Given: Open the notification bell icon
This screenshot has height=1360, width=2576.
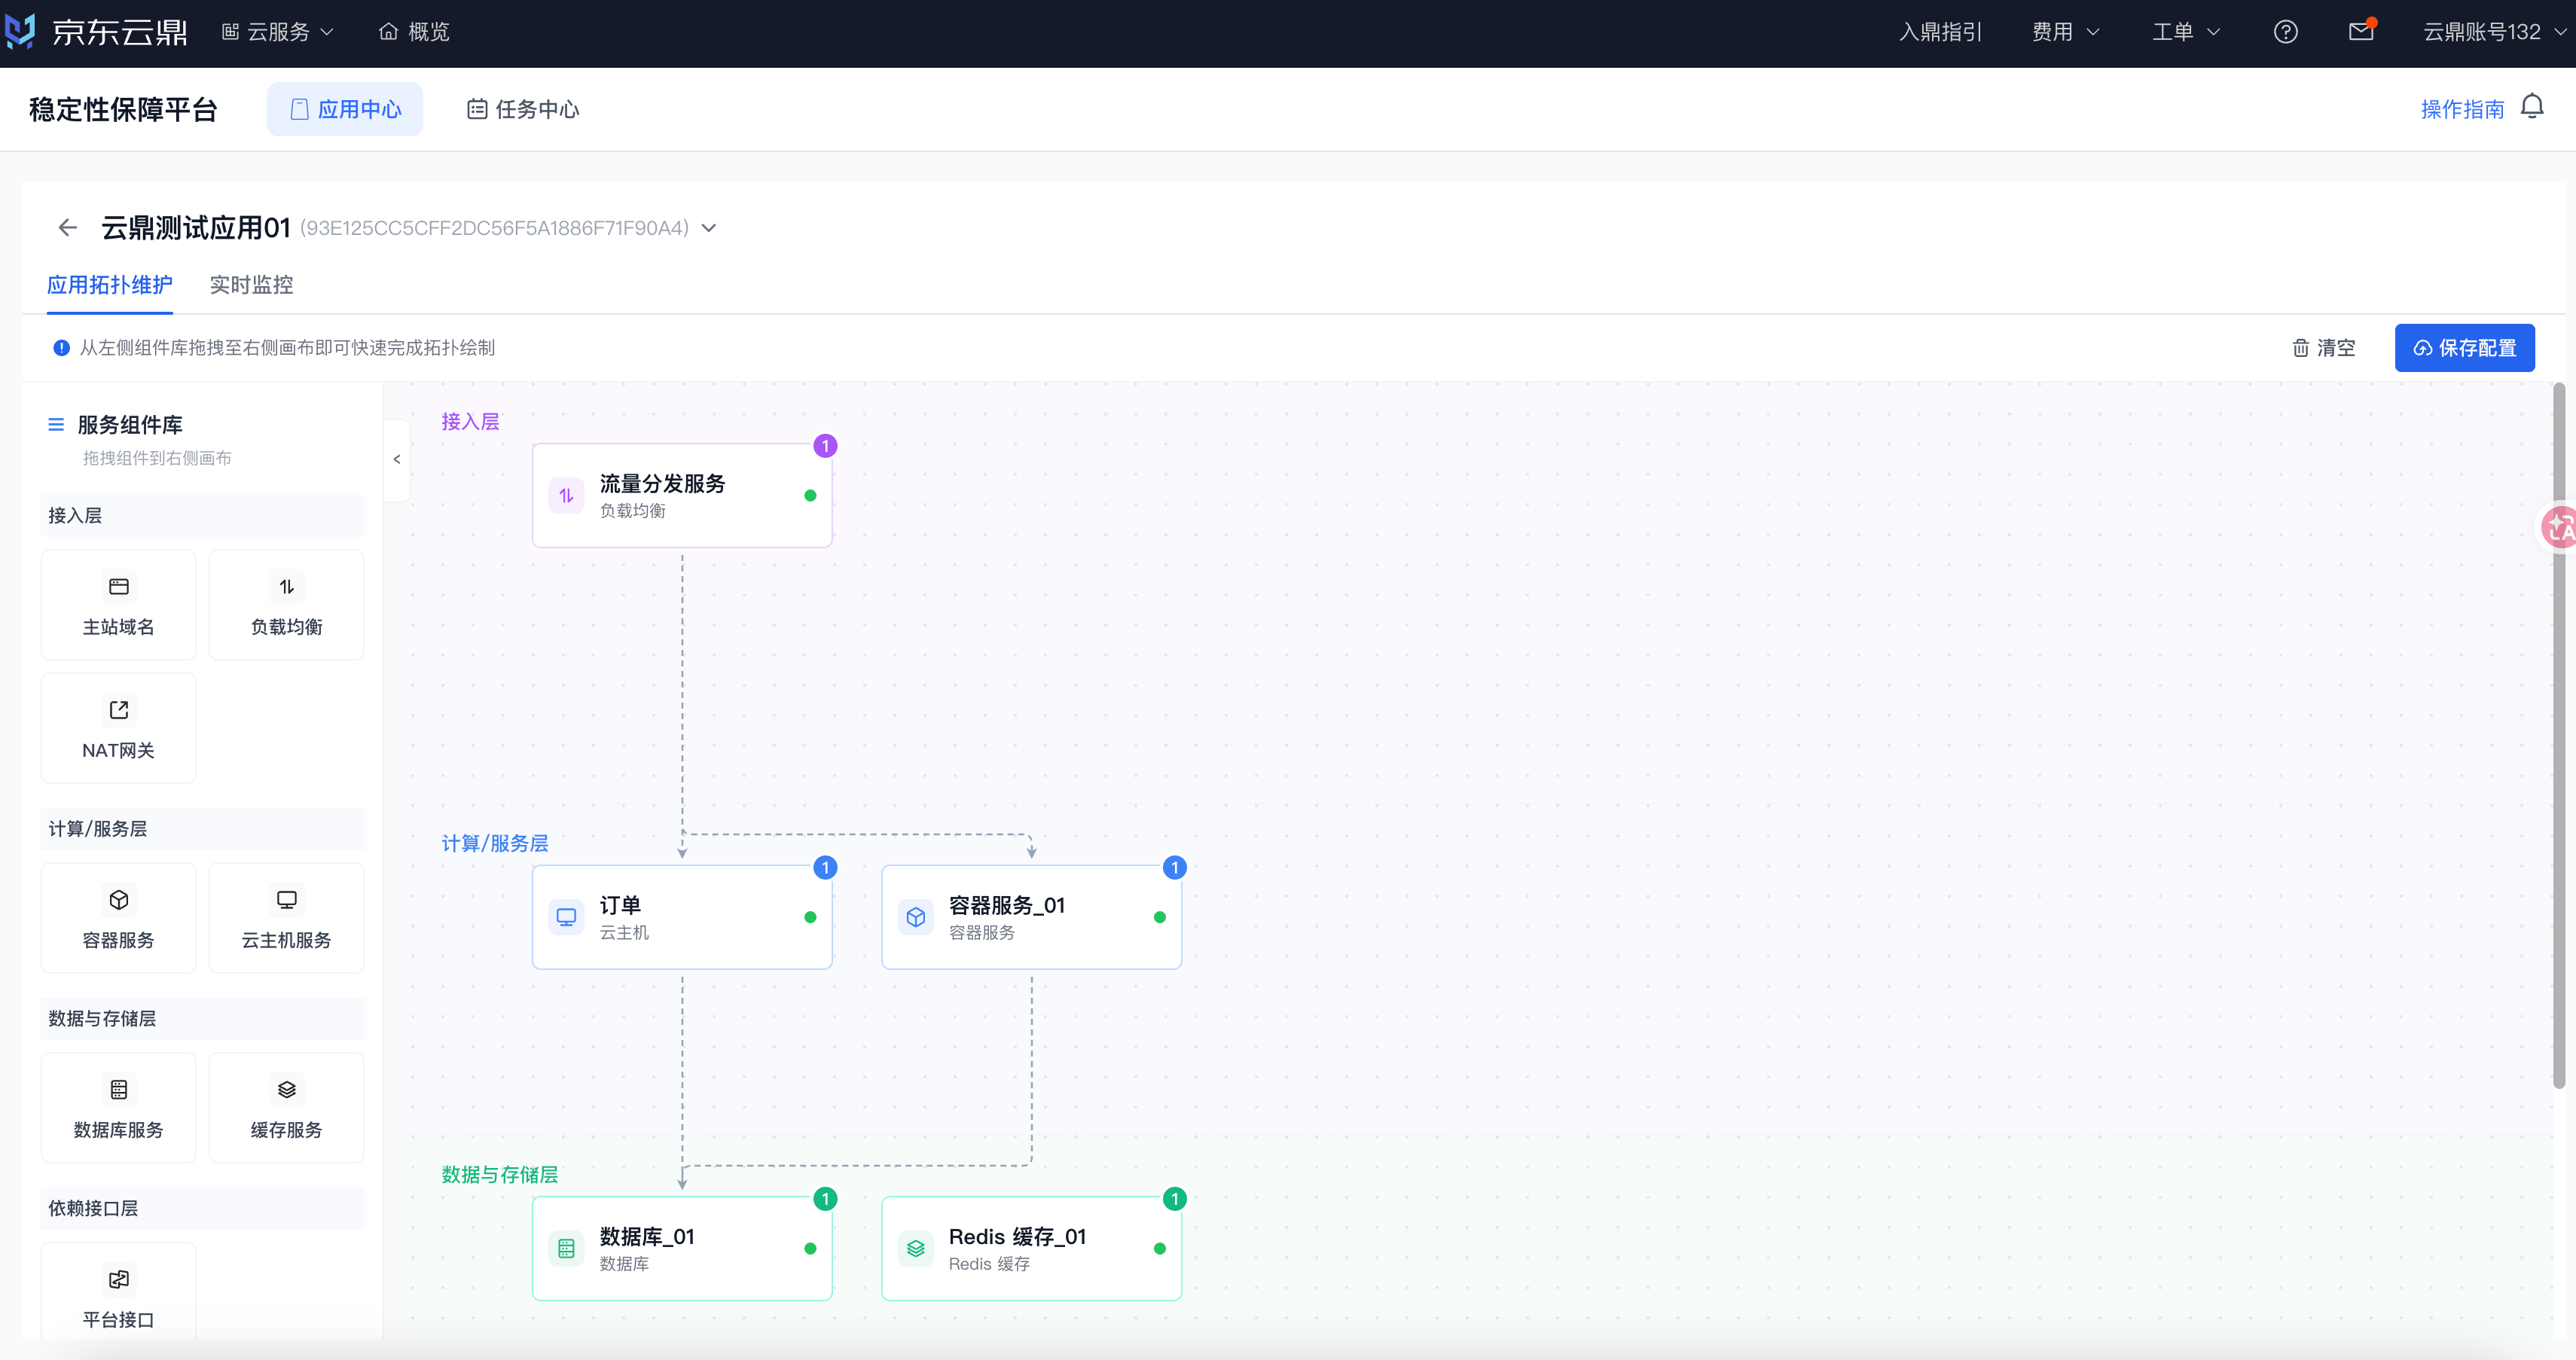Looking at the screenshot, I should 2532,107.
